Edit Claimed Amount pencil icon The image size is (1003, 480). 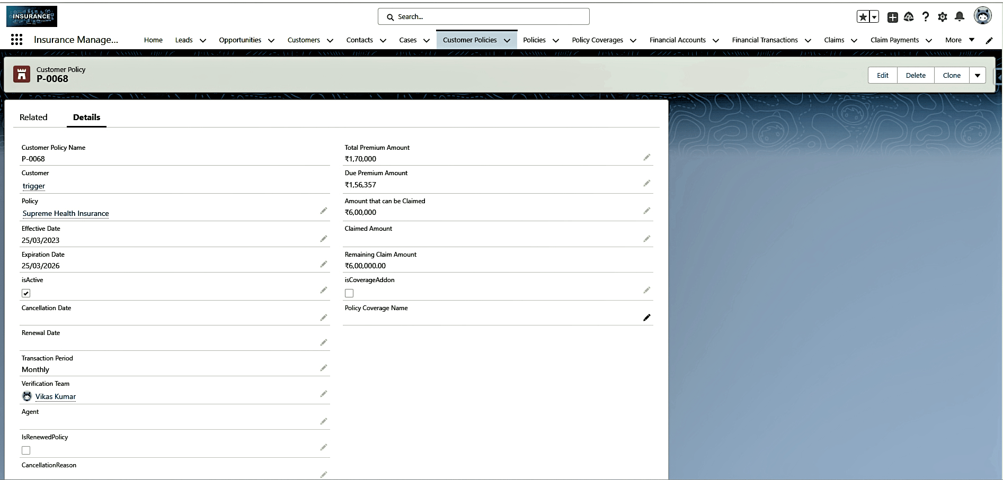click(647, 239)
